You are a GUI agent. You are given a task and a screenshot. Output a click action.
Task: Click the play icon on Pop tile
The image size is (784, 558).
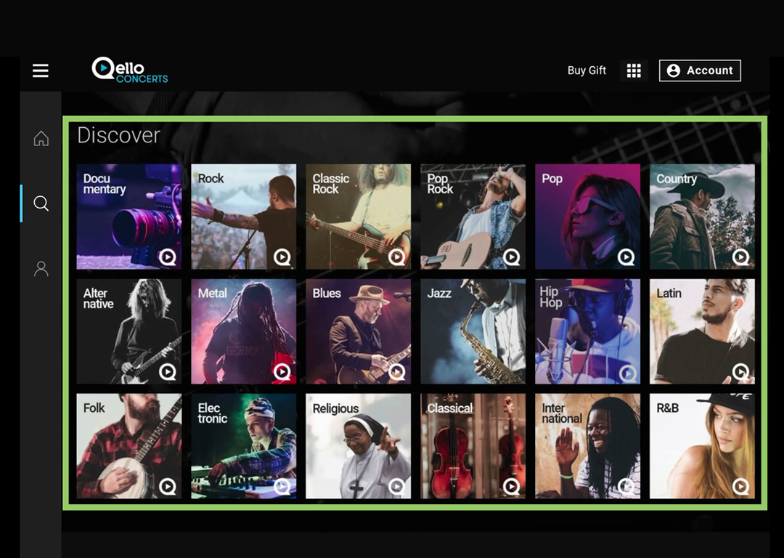(626, 257)
